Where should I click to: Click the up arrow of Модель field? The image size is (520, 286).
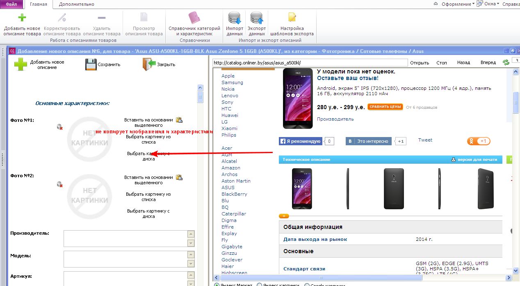point(191,255)
